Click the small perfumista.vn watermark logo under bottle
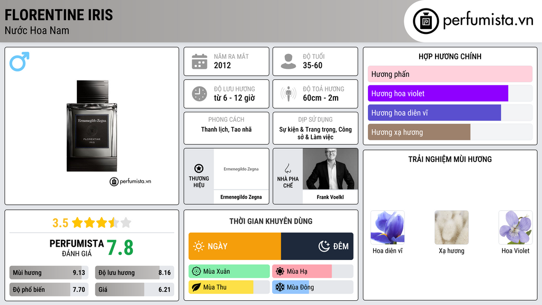The height and width of the screenshot is (305, 542). 130,181
